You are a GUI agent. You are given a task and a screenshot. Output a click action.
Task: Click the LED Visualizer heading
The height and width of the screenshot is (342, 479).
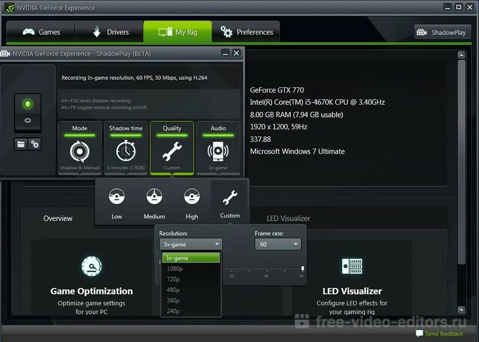352,291
